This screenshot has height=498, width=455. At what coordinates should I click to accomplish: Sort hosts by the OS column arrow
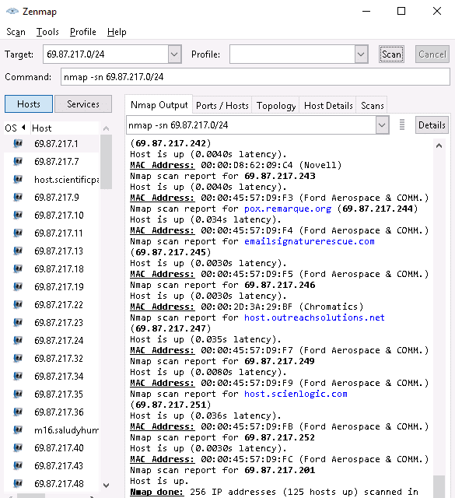23,128
